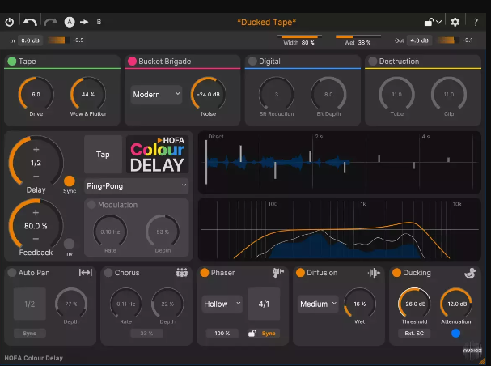Viewport: 491px width, 366px height.
Task: Expand the Modern bucket brigade dropdown
Action: tap(156, 95)
